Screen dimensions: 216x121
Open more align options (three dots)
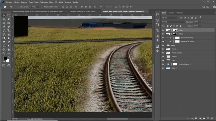click(101, 7)
